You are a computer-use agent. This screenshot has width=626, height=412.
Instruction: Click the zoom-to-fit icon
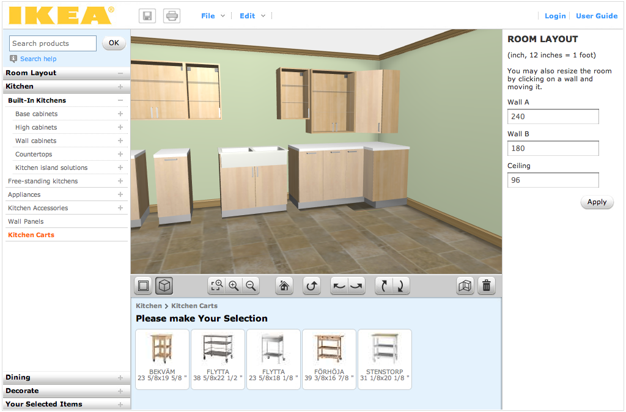click(217, 286)
